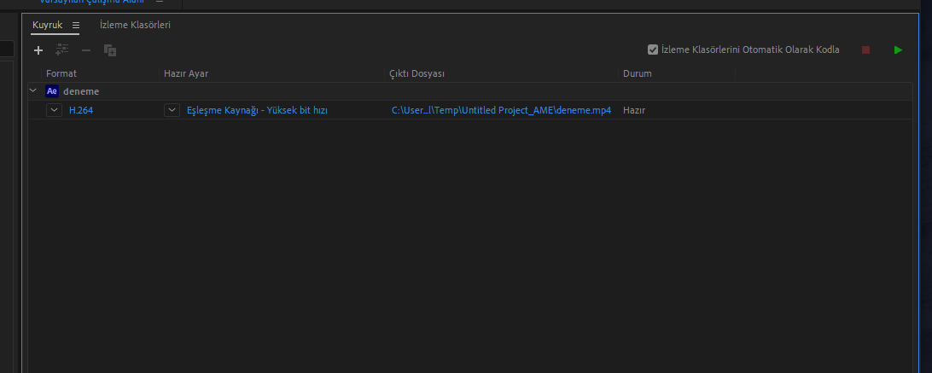Click the Format column header
932x373 pixels.
[x=61, y=73]
